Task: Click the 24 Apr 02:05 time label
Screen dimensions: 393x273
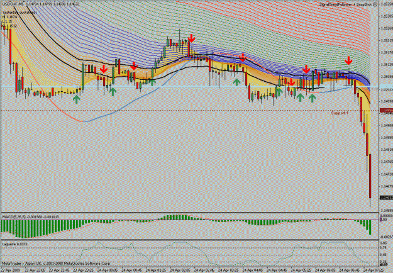Action: point(179,270)
